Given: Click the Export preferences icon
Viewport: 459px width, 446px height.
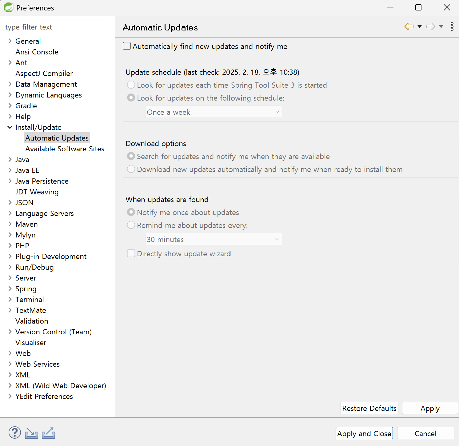Looking at the screenshot, I should pyautogui.click(x=49, y=433).
